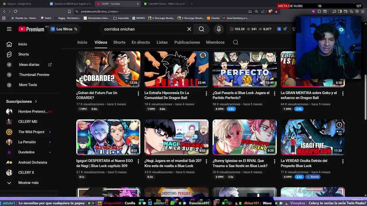Open options for Blue Lock Partido Perfecto video
Viewport: 367px width, 206px height.
[x=274, y=94]
